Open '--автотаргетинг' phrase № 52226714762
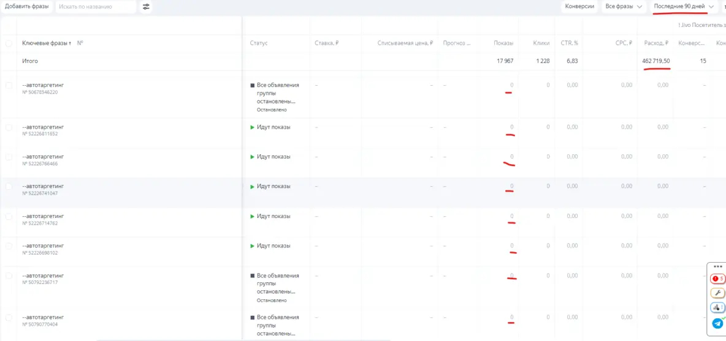The height and width of the screenshot is (341, 726). tap(43, 215)
